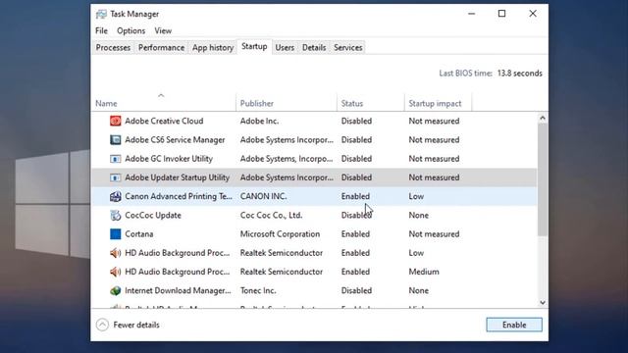Click the Fewer details label
This screenshot has width=628, height=353.
click(x=136, y=325)
